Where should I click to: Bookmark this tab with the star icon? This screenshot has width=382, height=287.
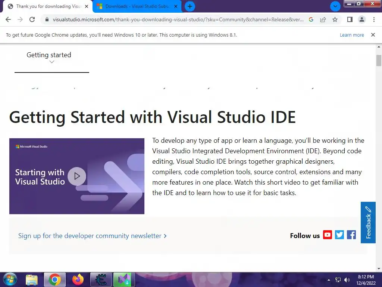[x=335, y=19]
